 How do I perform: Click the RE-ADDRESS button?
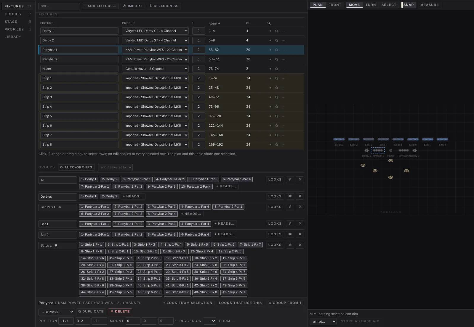point(164,6)
